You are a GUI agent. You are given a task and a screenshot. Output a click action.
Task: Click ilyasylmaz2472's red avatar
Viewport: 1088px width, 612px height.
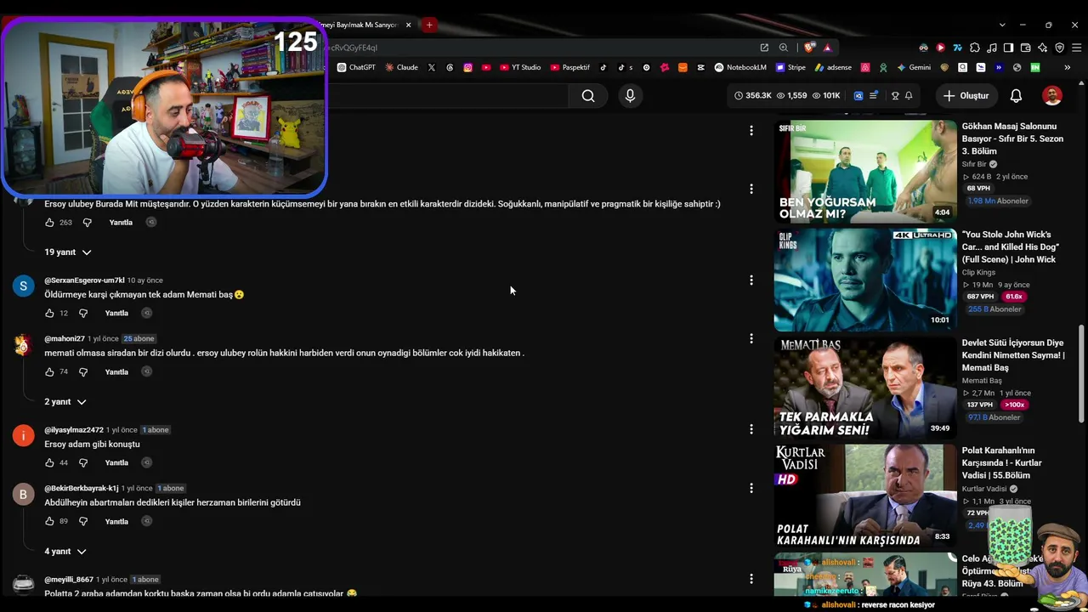coord(23,435)
